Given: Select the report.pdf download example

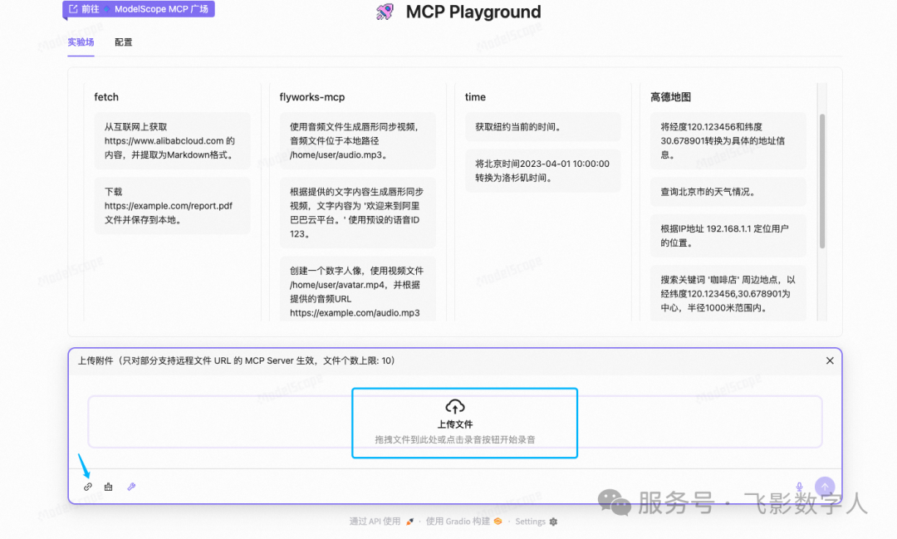Looking at the screenshot, I should click(x=172, y=205).
